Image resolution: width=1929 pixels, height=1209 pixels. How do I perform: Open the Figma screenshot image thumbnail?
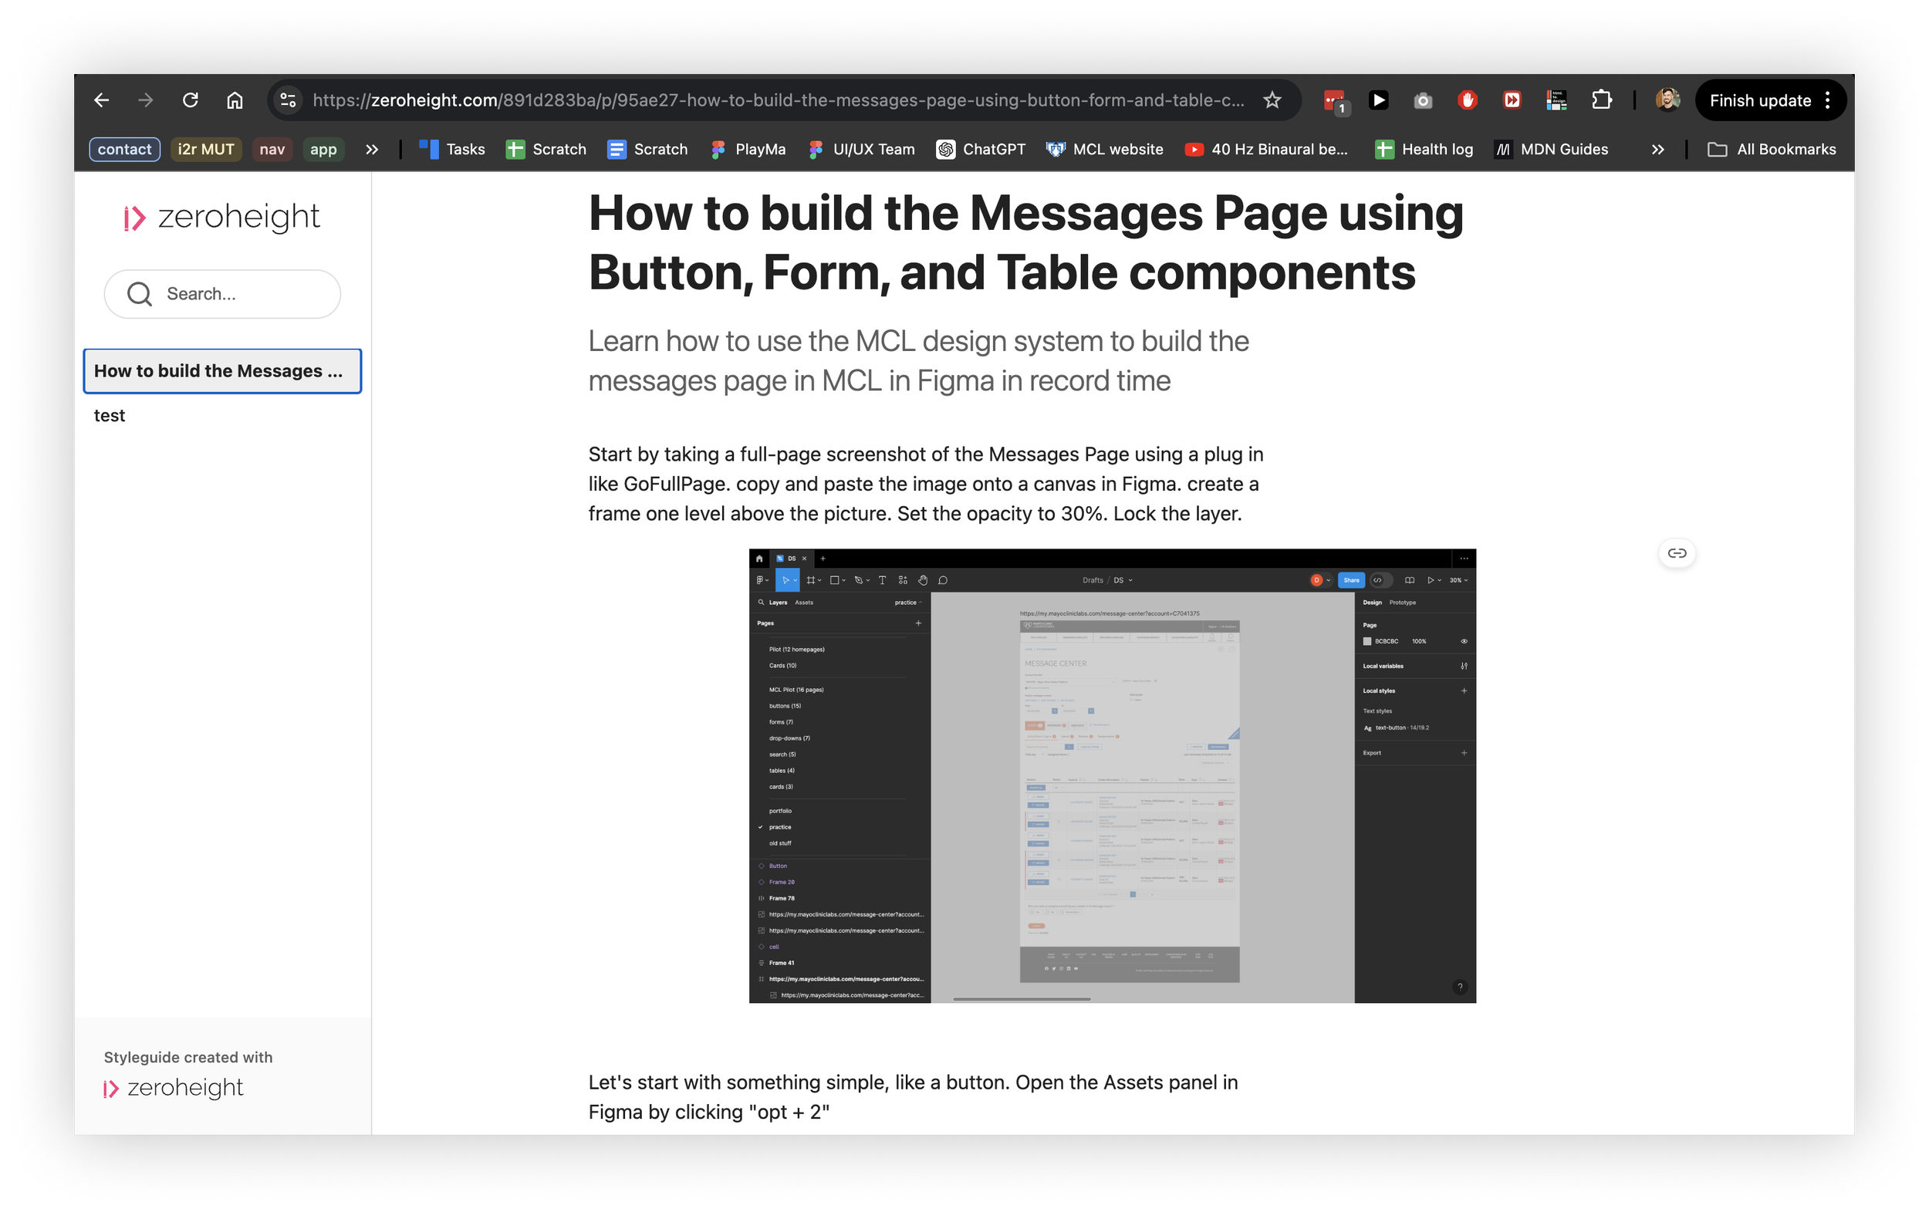click(x=1112, y=775)
